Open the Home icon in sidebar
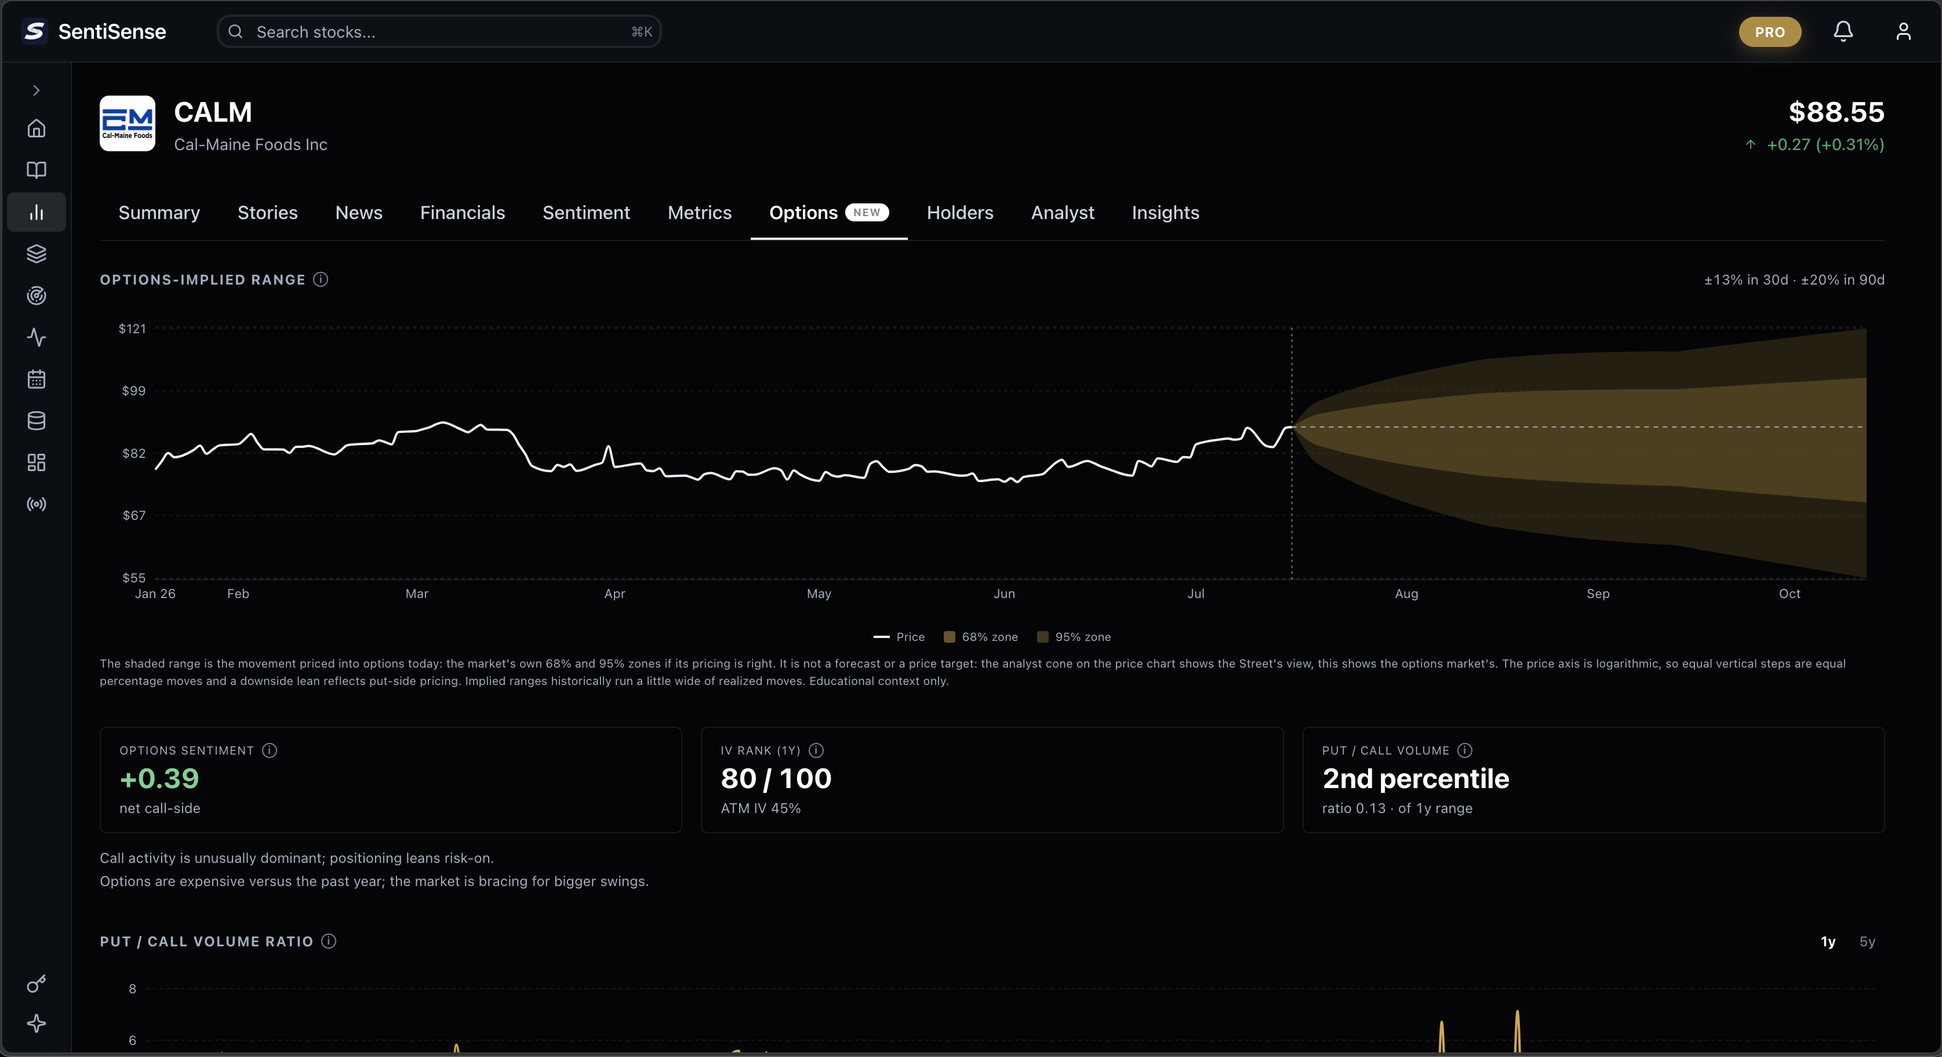The image size is (1942, 1057). click(36, 129)
